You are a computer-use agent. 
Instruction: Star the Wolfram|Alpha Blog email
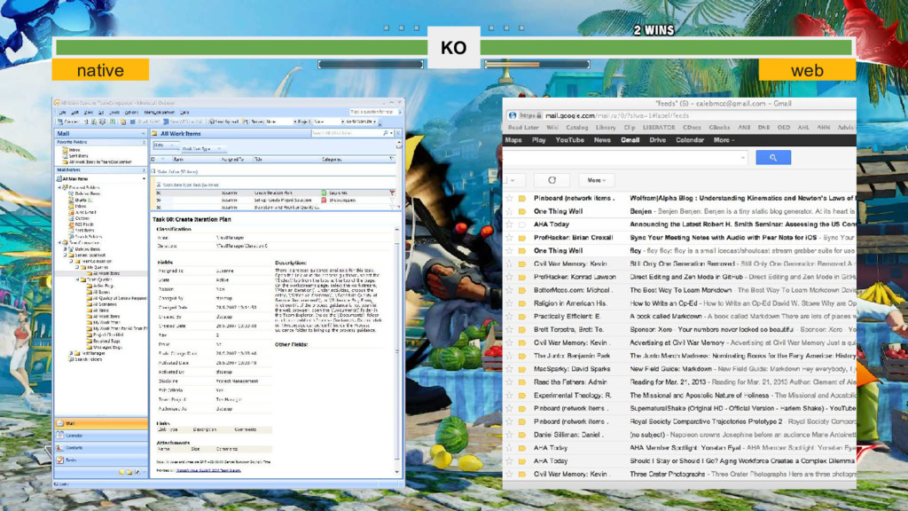coord(510,198)
